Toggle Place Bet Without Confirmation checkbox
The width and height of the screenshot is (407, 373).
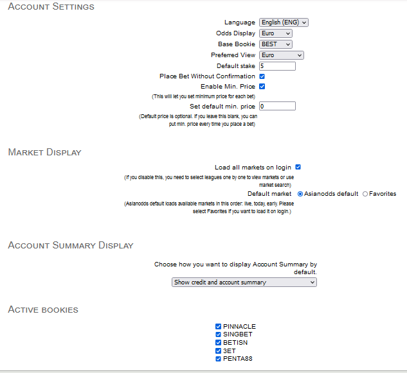pos(262,76)
